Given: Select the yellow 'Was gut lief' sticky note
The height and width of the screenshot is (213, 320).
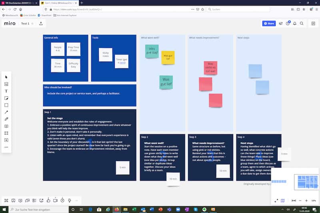Looking at the screenshot, I should click(x=168, y=58).
